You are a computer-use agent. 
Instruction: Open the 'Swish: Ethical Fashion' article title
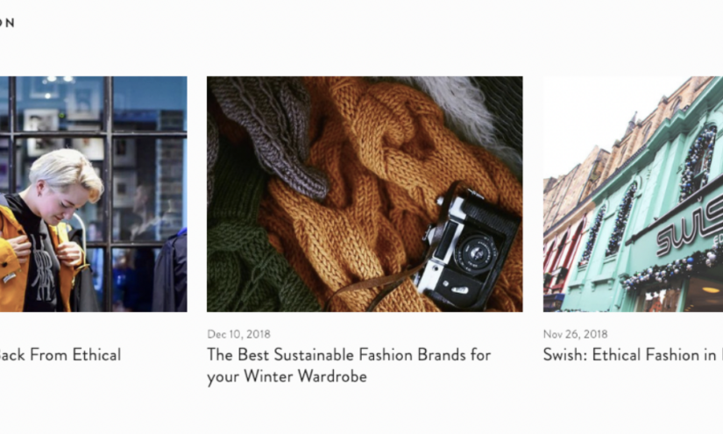pyautogui.click(x=633, y=355)
